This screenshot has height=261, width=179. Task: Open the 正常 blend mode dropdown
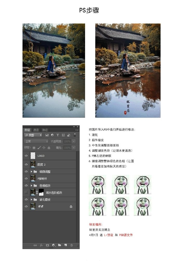tap(36, 141)
